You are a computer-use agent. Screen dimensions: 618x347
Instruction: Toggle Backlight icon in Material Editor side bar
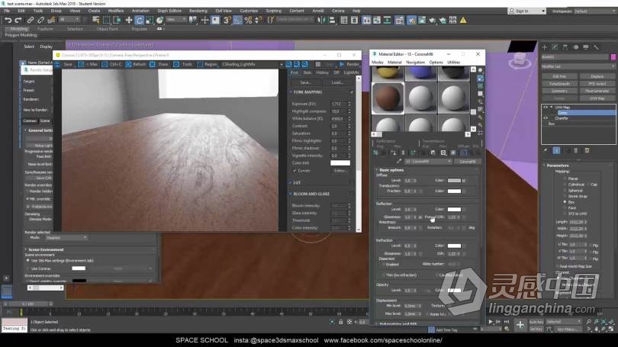[480, 79]
